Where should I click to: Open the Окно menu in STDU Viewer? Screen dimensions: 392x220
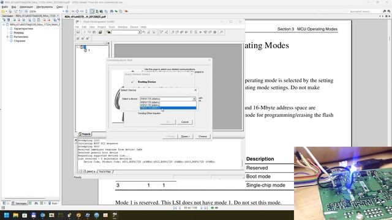tap(59, 7)
